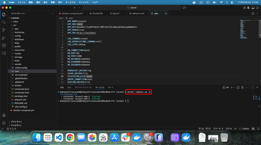This screenshot has width=261, height=145.
Task: Maximize the terminal panel size
Action: pos(253,87)
